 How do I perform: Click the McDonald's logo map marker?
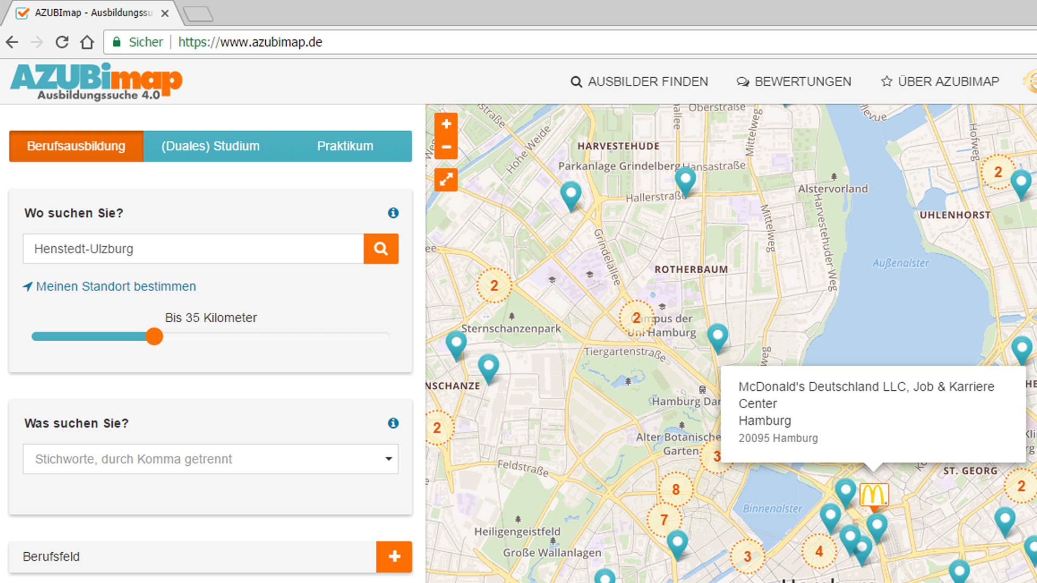873,494
